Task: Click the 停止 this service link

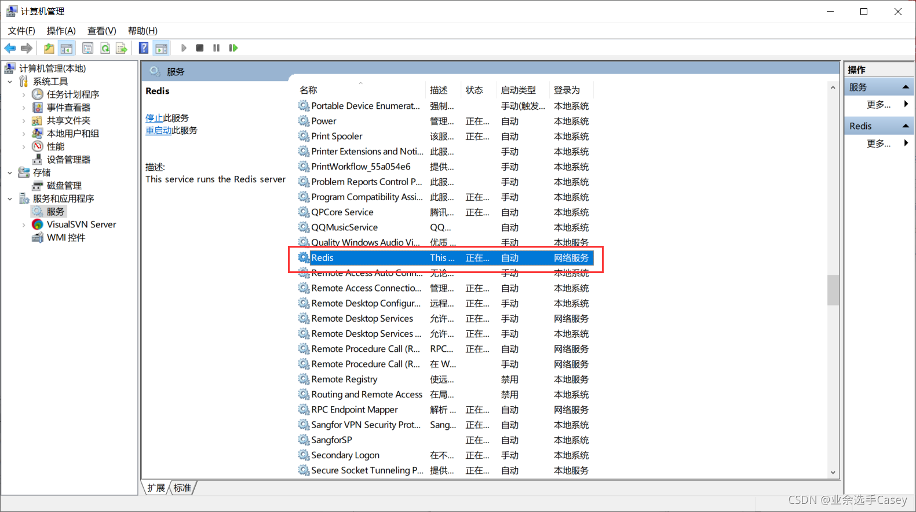Action: pos(154,118)
